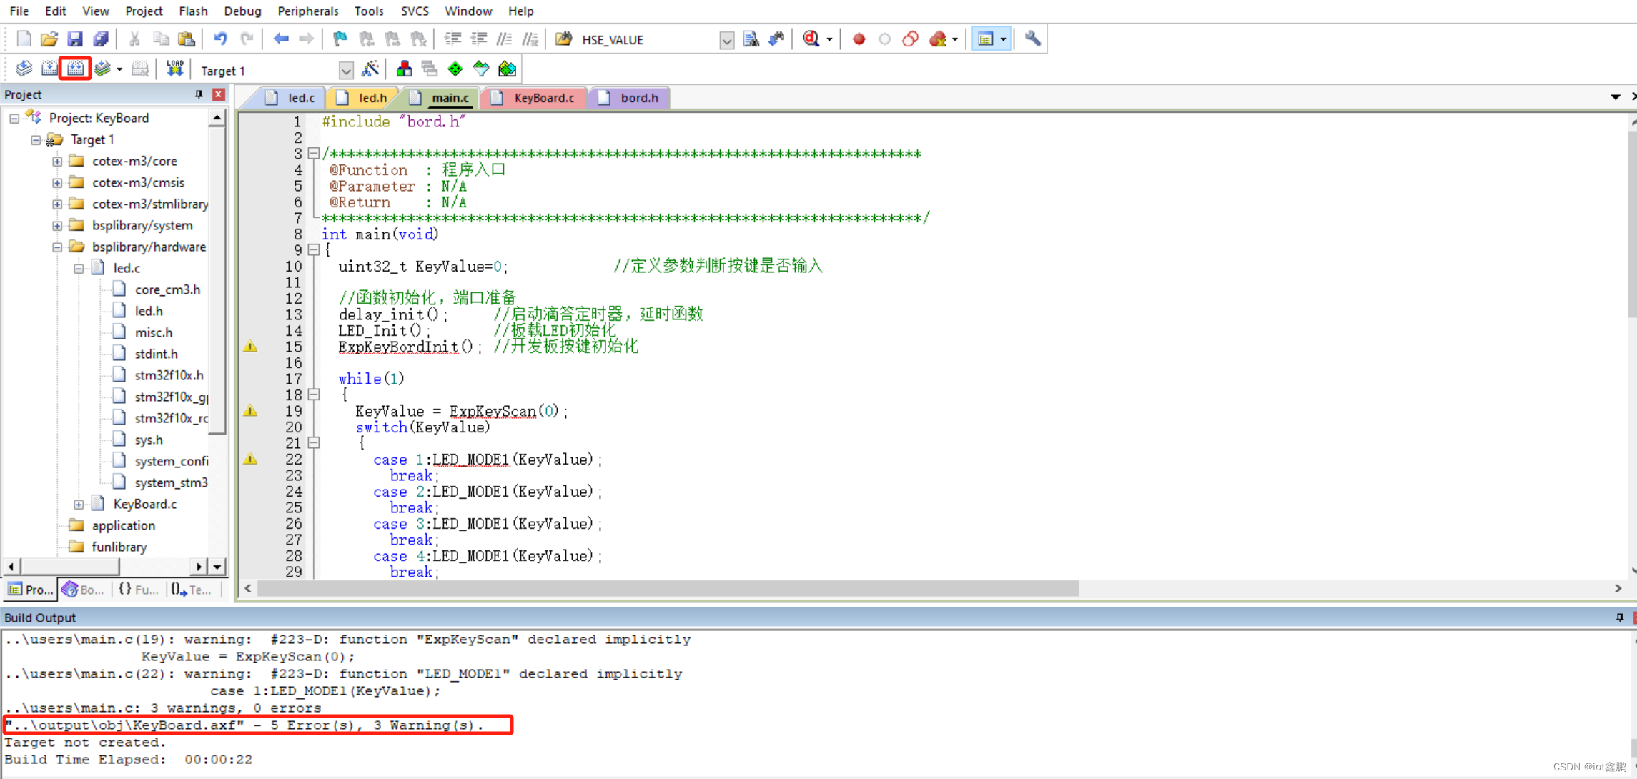Indent selected lines icon
Viewport: 1637px width, 779px height.
452,39
